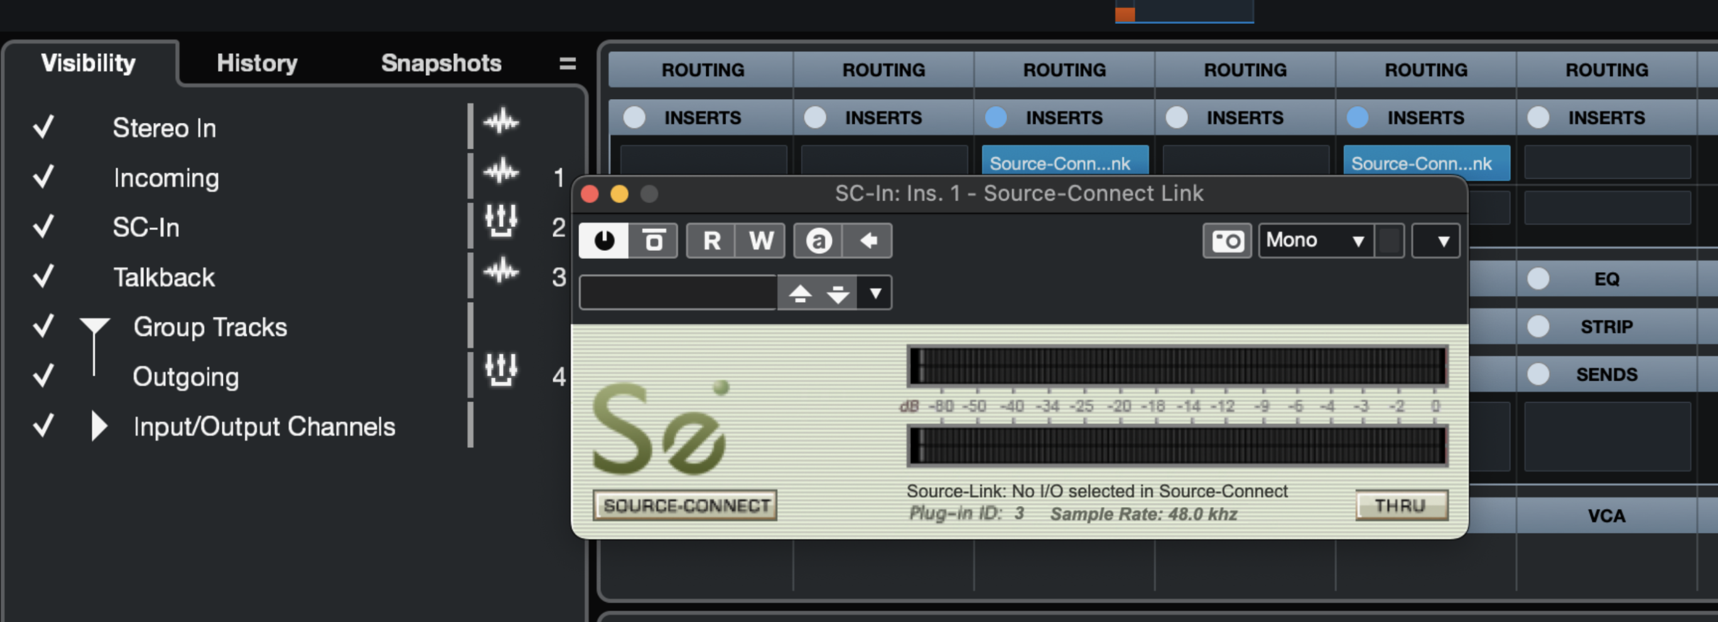Click the SOURCE-CONNECT button
This screenshot has height=622, width=1718.
coord(685,505)
